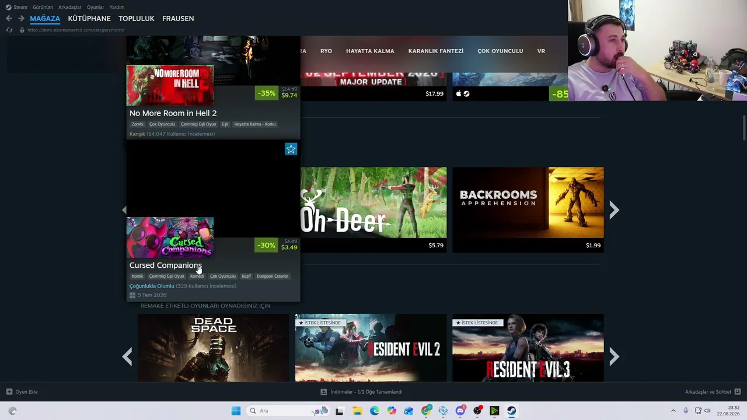The image size is (747, 420).
Task: Click the Oyun Ekle button
Action: [22, 392]
